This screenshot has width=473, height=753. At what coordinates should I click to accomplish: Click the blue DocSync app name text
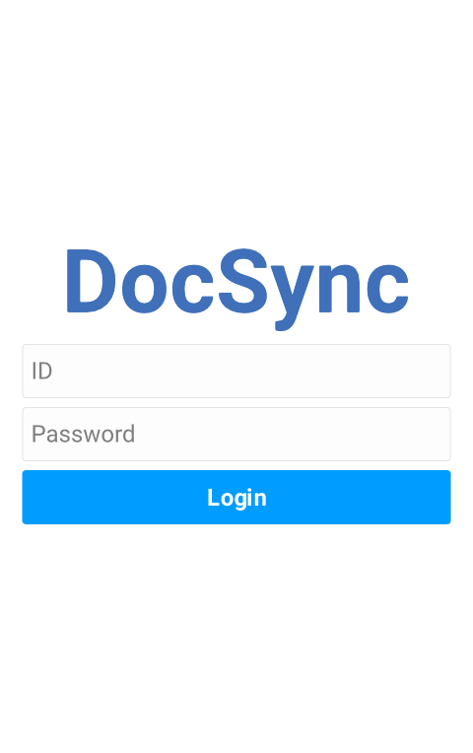236,289
